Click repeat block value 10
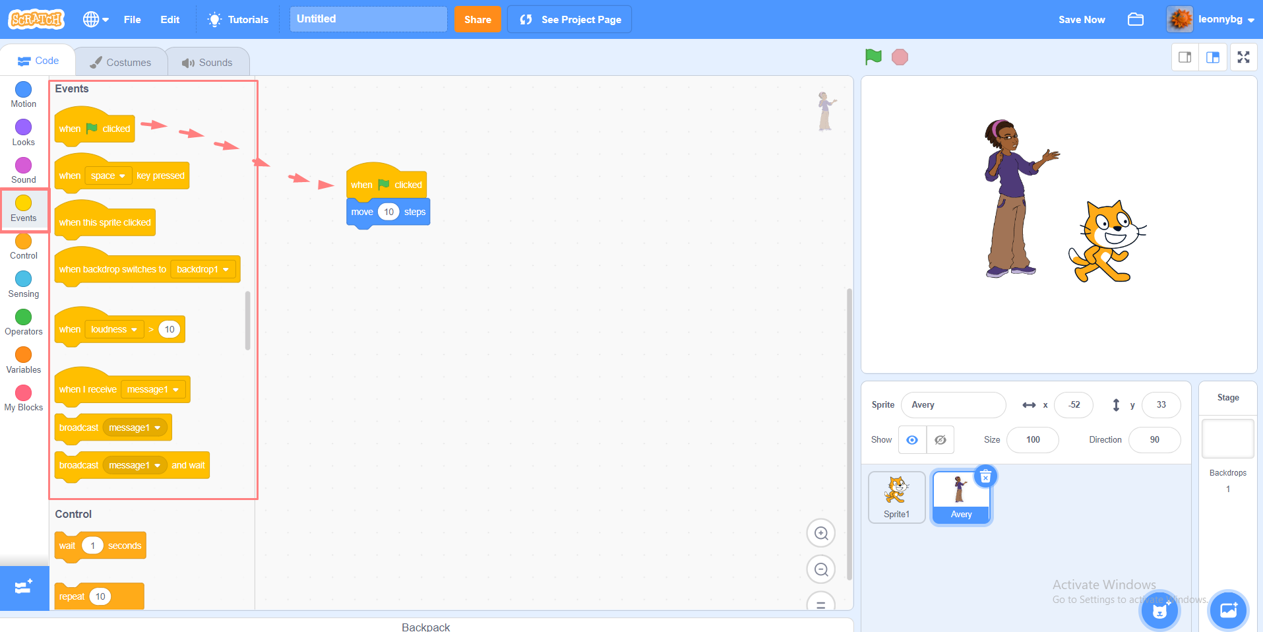Screen dimensions: 1263x632 tap(100, 596)
